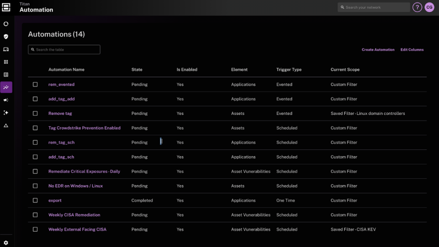Click the Titan logo icon in sidebar
Viewport: 439px width, 247px height.
[6, 7]
